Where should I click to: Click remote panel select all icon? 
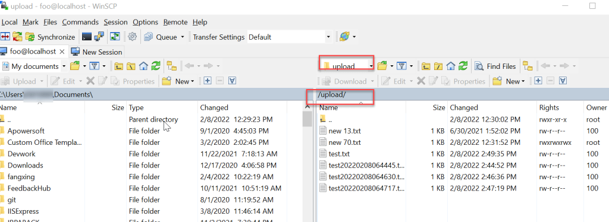(563, 81)
